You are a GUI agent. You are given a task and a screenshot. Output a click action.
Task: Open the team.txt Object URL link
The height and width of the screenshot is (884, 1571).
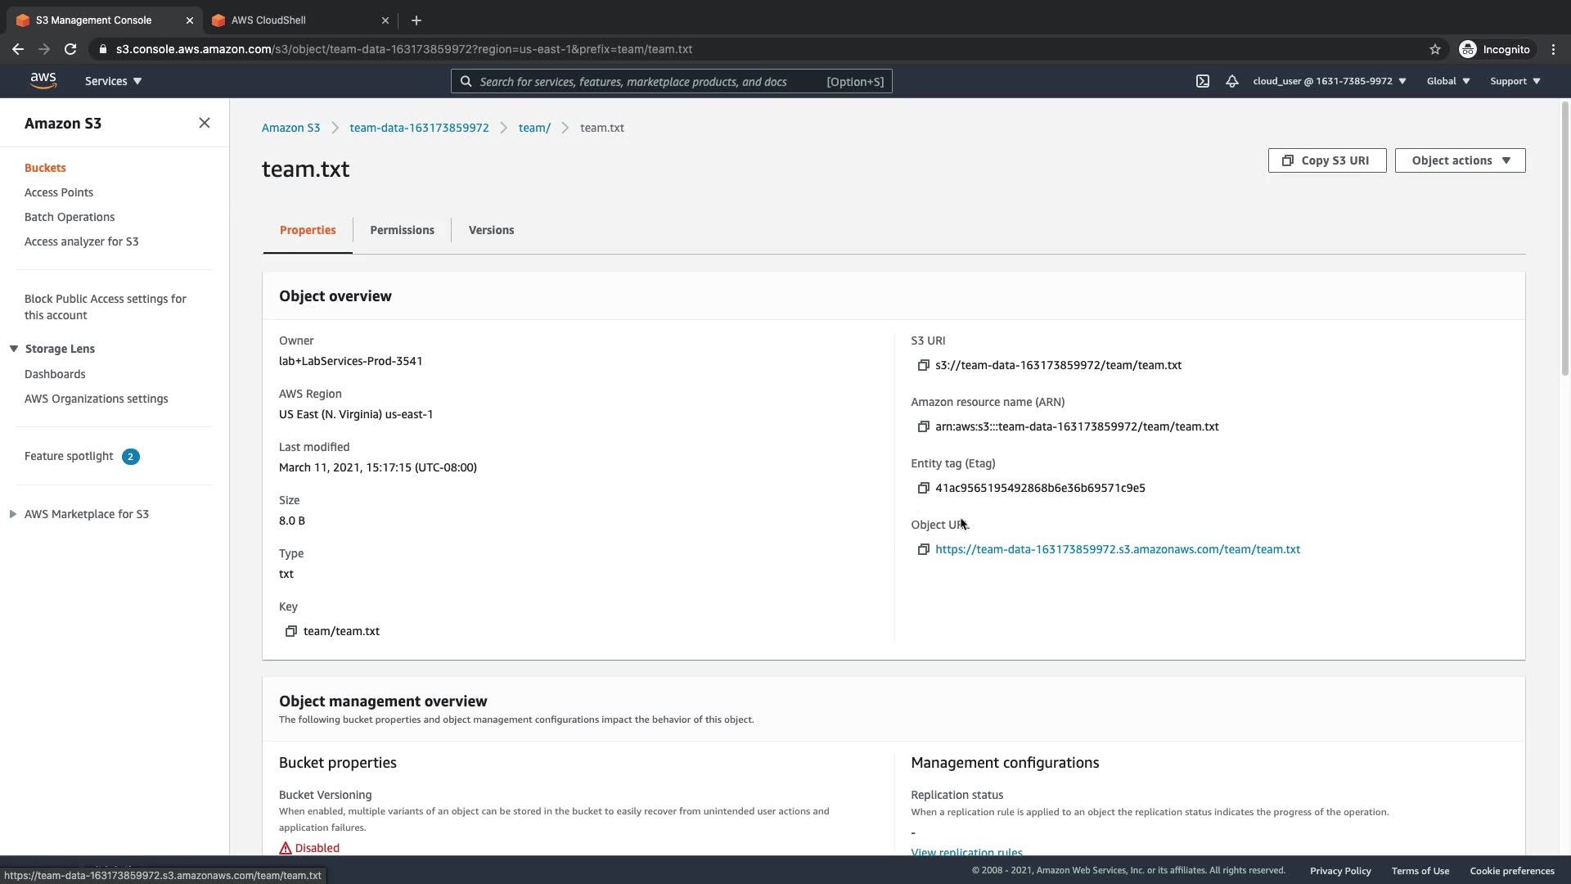pyautogui.click(x=1117, y=549)
